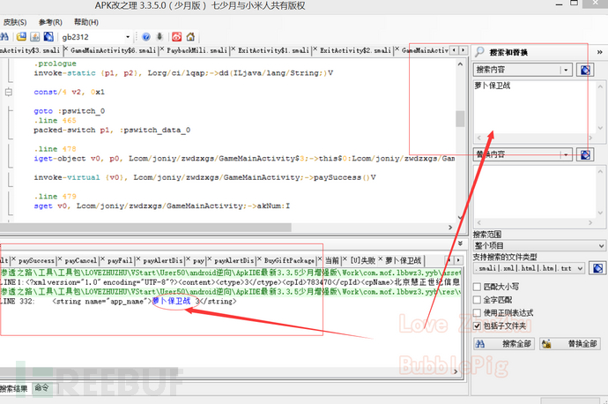Select the paySuccess results tab
The width and height of the screenshot is (608, 404).
coord(36,261)
